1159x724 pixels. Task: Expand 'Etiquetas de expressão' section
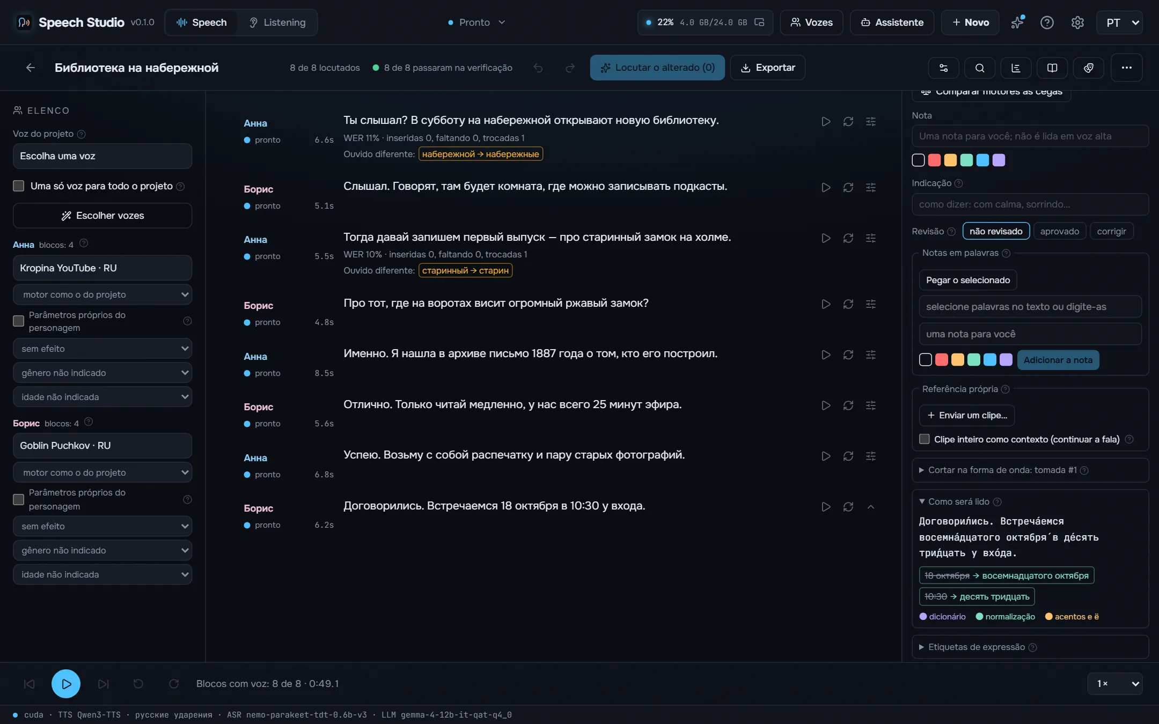click(x=1030, y=647)
